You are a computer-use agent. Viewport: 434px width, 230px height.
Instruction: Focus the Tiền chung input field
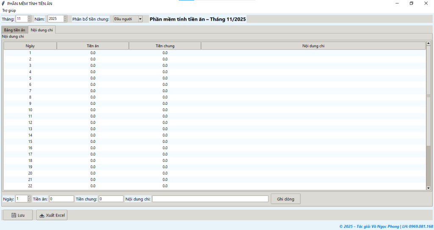click(x=111, y=199)
